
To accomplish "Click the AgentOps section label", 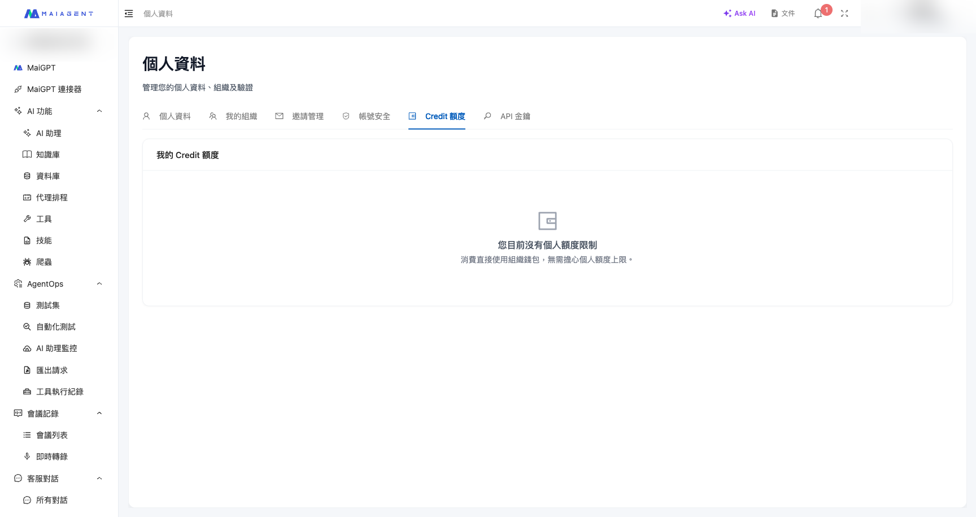I will click(x=45, y=284).
